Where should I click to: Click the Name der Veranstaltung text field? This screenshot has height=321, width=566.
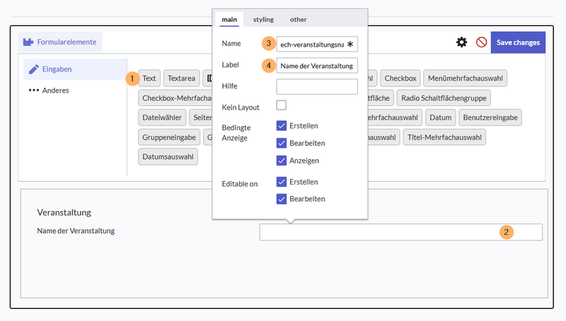coord(400,233)
